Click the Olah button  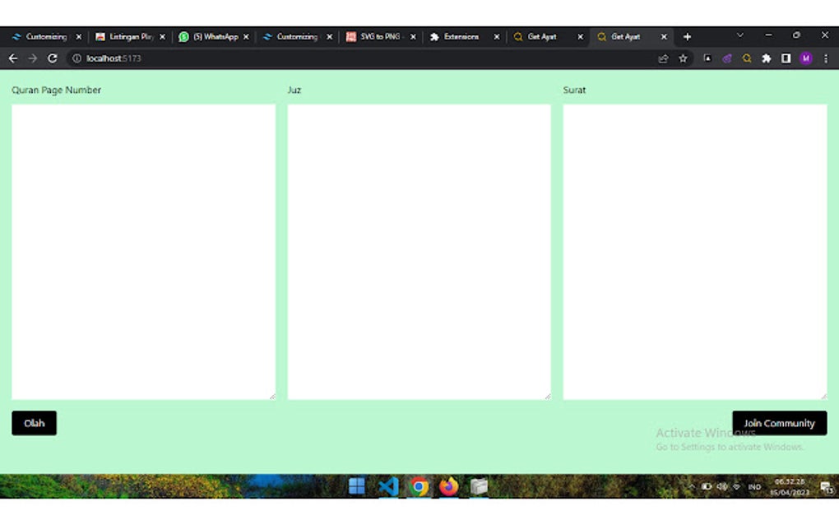34,423
